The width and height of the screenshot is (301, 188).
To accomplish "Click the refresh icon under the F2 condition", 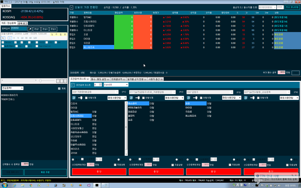I will pyautogui.click(x=131, y=98).
